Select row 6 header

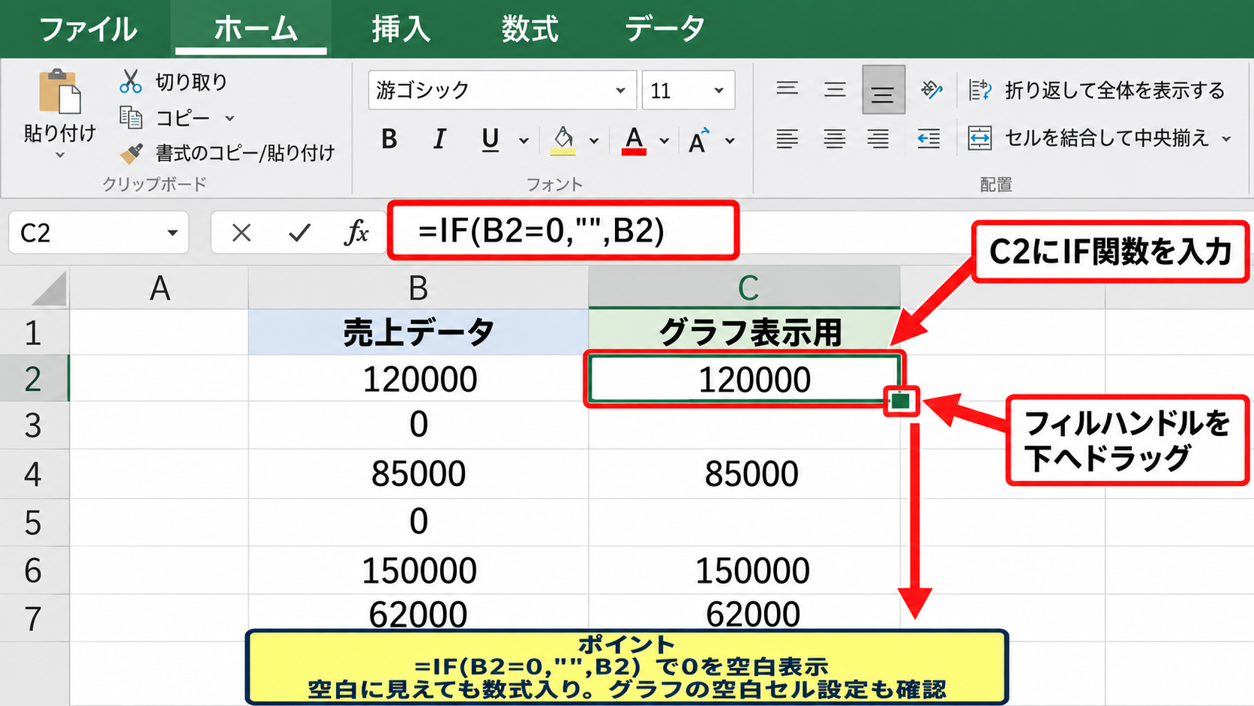pos(34,570)
